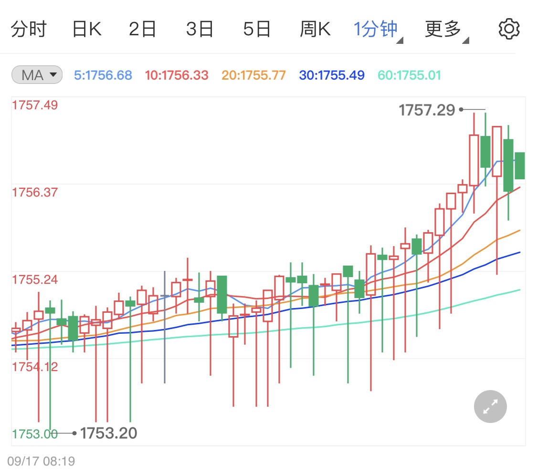Select the 2日 chart tab
The width and height of the screenshot is (537, 474).
click(x=142, y=29)
